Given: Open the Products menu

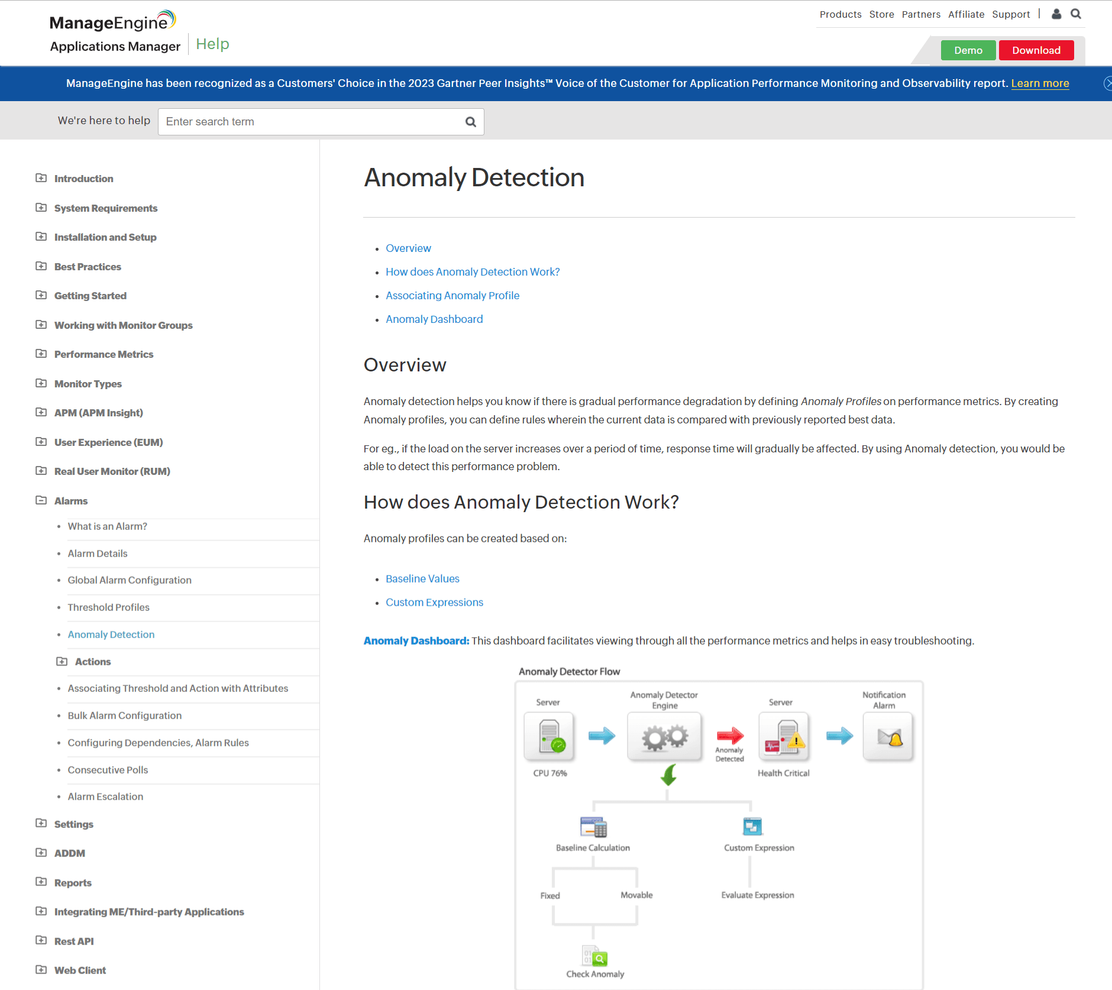Looking at the screenshot, I should coord(841,14).
